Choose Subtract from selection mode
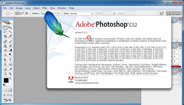The image size is (184, 105). point(23,13)
